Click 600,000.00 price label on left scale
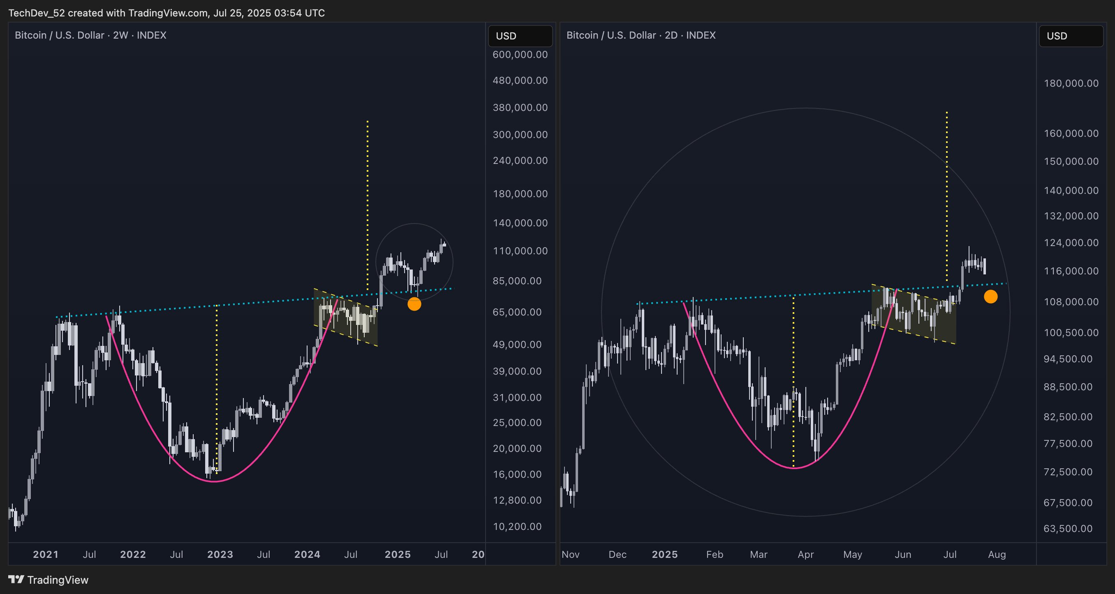Screen dimensions: 1115x594 click(520, 55)
